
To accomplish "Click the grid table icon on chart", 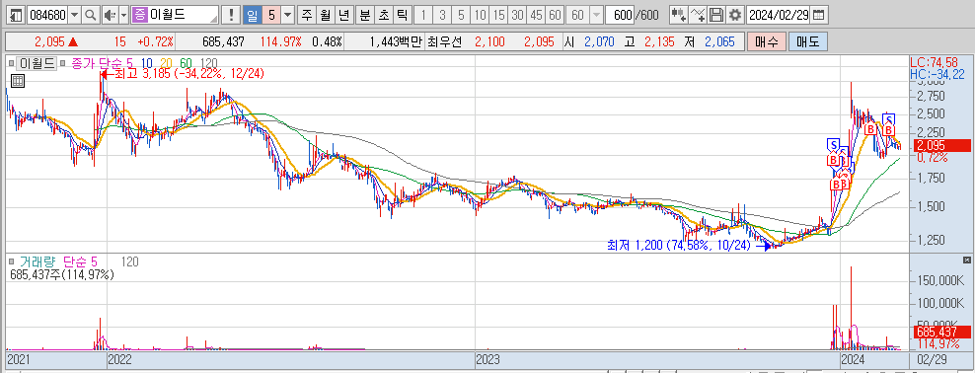I will [18, 80].
